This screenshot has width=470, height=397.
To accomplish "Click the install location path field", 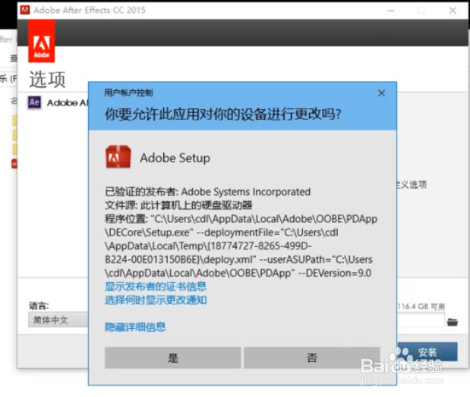I will [x=420, y=320].
